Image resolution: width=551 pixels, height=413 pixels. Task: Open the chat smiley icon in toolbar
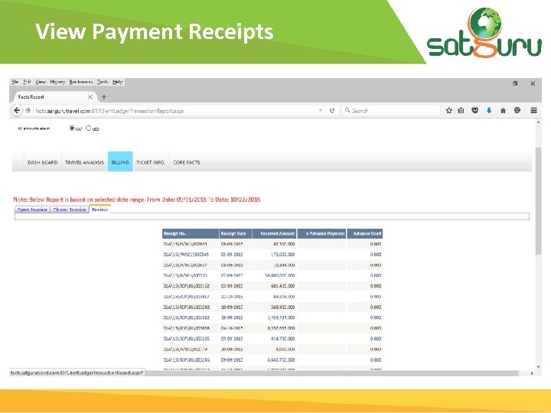click(x=517, y=110)
